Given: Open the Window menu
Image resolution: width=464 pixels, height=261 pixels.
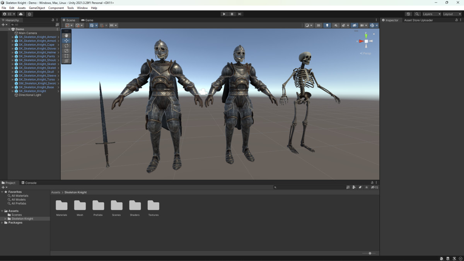Looking at the screenshot, I should (x=82, y=8).
